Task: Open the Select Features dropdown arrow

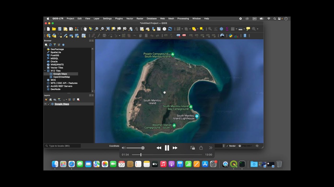Action: coord(182,29)
